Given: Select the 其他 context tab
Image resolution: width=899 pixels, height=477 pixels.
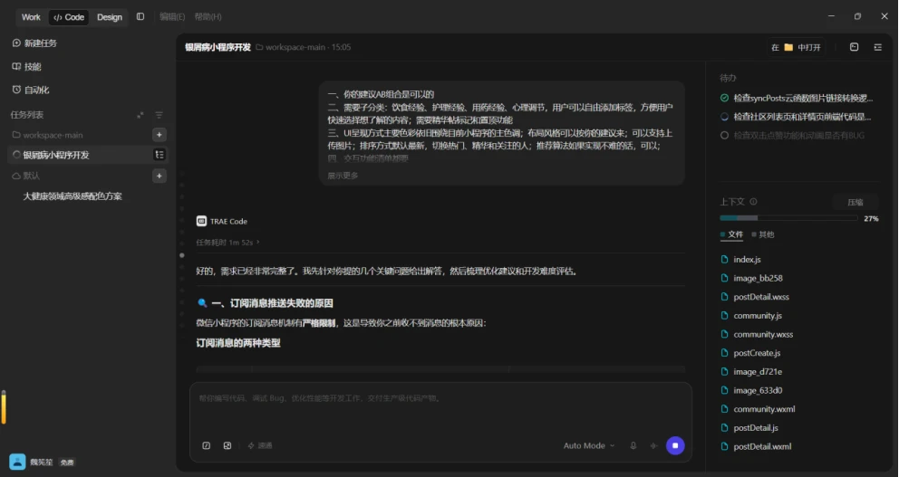Looking at the screenshot, I should (762, 234).
